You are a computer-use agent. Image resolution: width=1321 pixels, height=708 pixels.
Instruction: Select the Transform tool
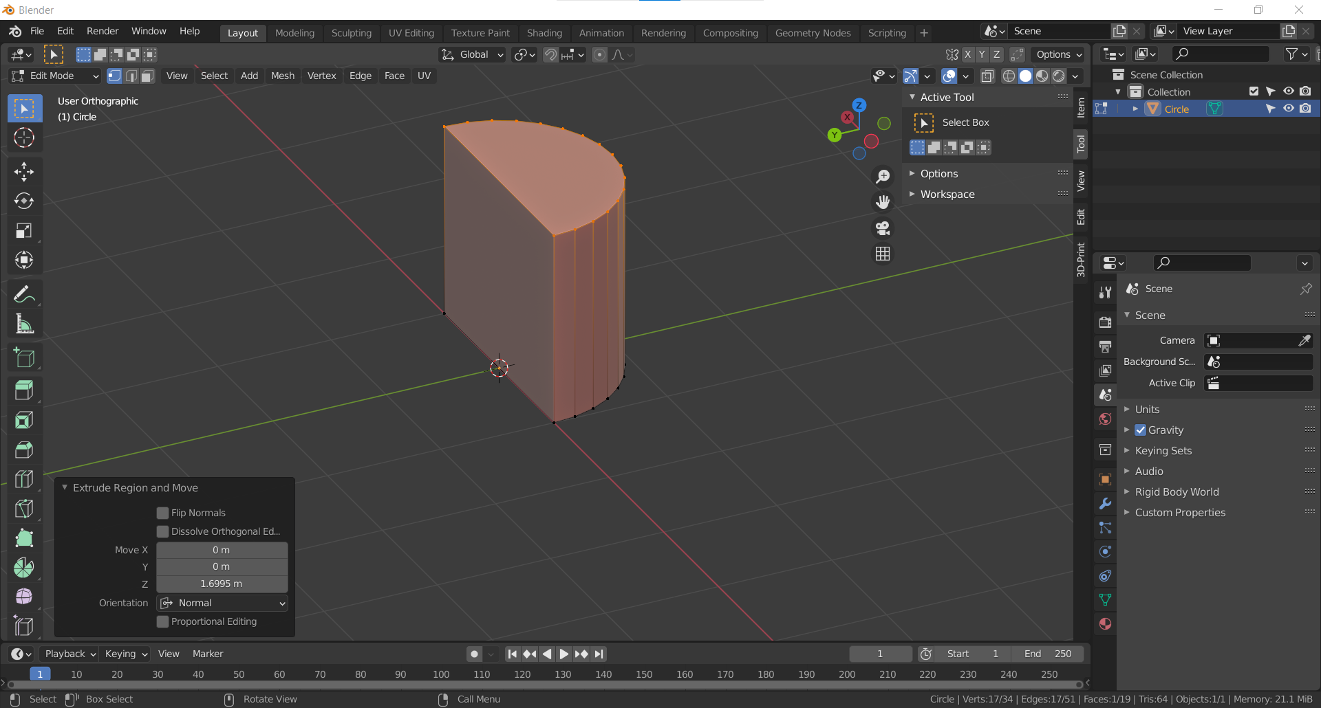point(24,260)
